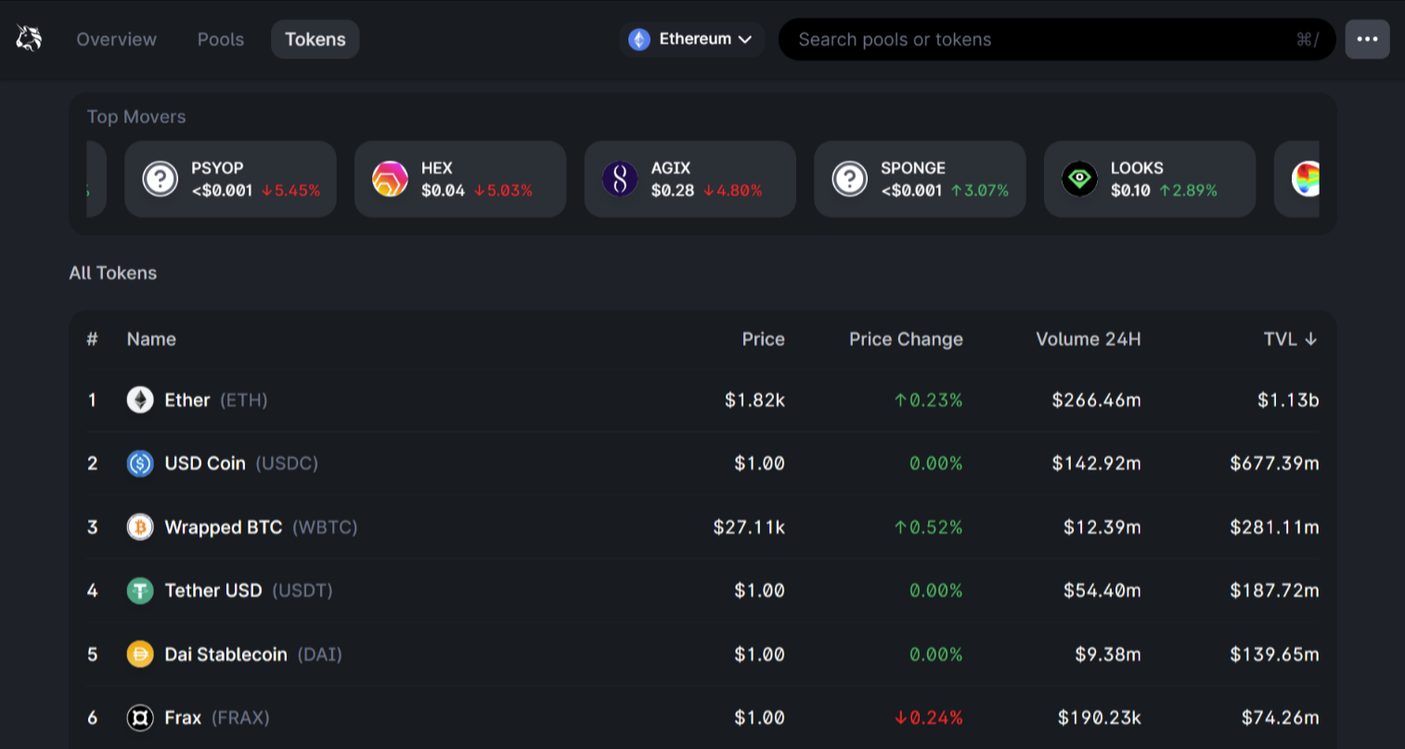
Task: Click Dai volume $9.38m
Action: tap(1108, 654)
